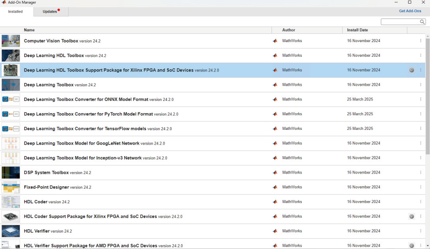
Task: Click gear icon for HDL Verifier AMD Support Package
Action: (x=412, y=246)
